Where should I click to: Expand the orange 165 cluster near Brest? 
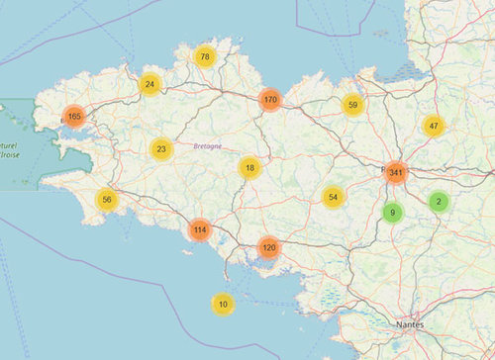(75, 116)
